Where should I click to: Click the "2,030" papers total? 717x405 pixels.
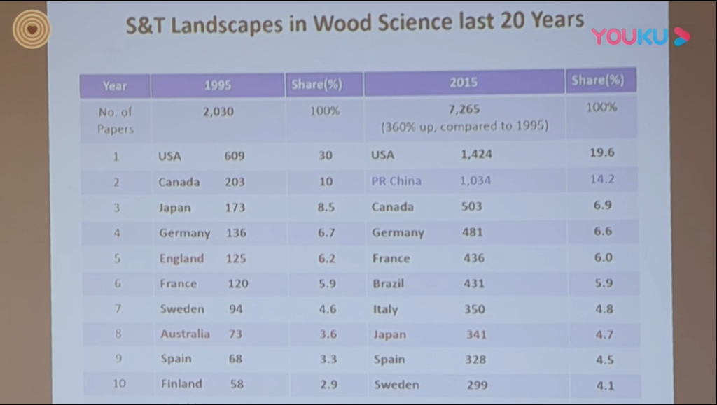point(218,111)
